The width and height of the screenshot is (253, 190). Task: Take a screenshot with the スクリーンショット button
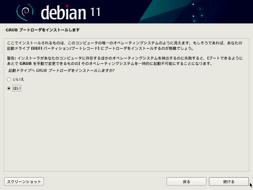[x=24, y=181]
